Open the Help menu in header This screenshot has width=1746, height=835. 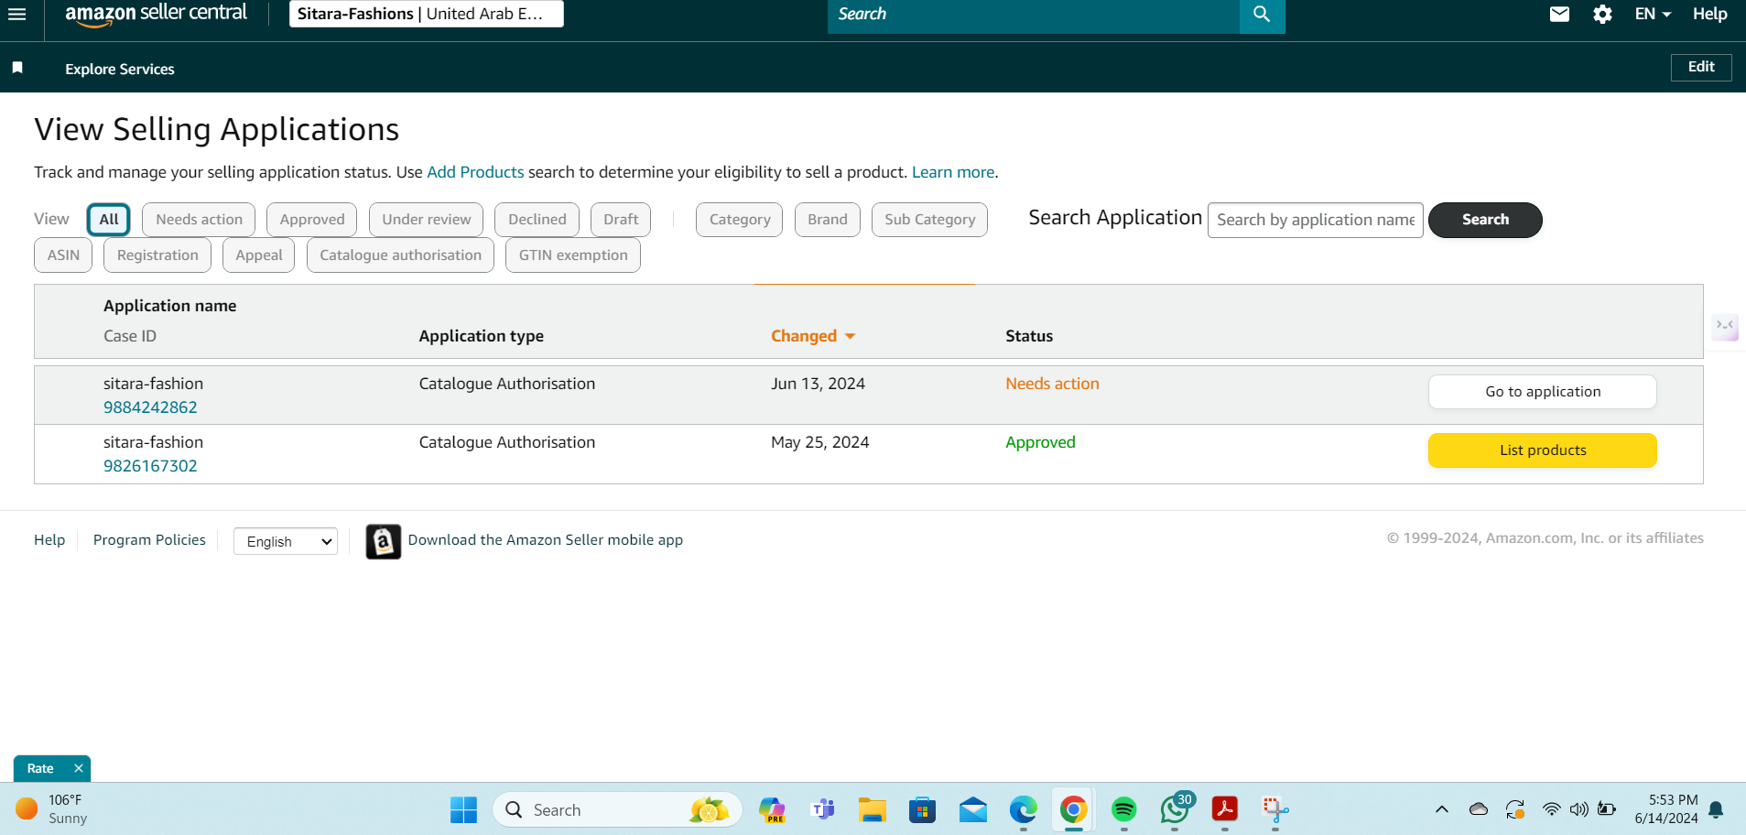tap(1709, 14)
